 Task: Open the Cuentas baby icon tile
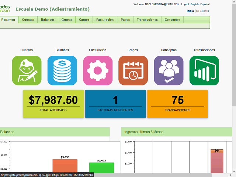pyautogui.click(x=27, y=70)
